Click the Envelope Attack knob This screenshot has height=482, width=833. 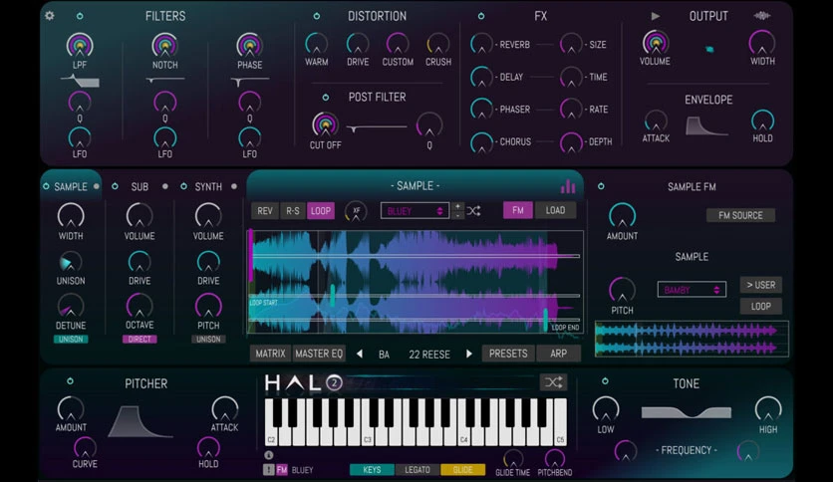656,121
